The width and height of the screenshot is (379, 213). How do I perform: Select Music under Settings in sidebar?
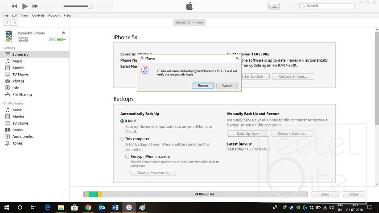pyautogui.click(x=17, y=61)
